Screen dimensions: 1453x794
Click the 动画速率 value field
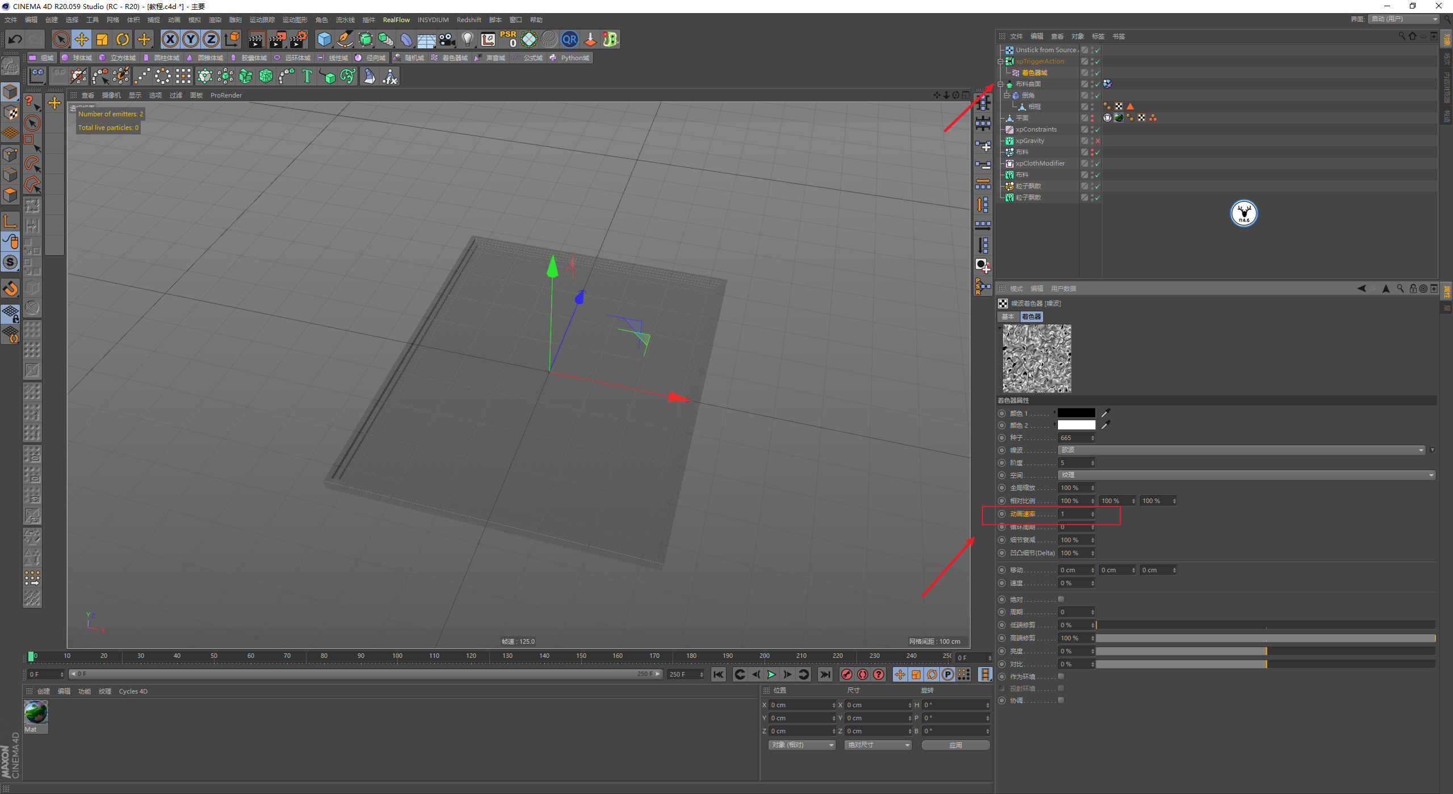tap(1076, 514)
